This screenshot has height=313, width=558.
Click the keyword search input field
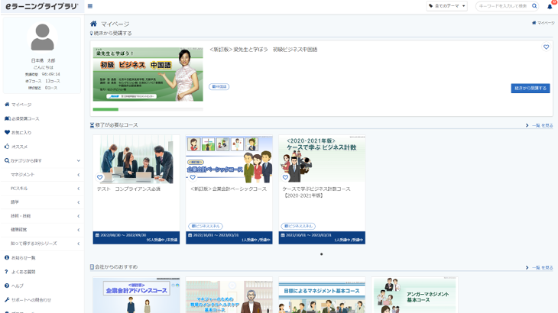coord(502,6)
